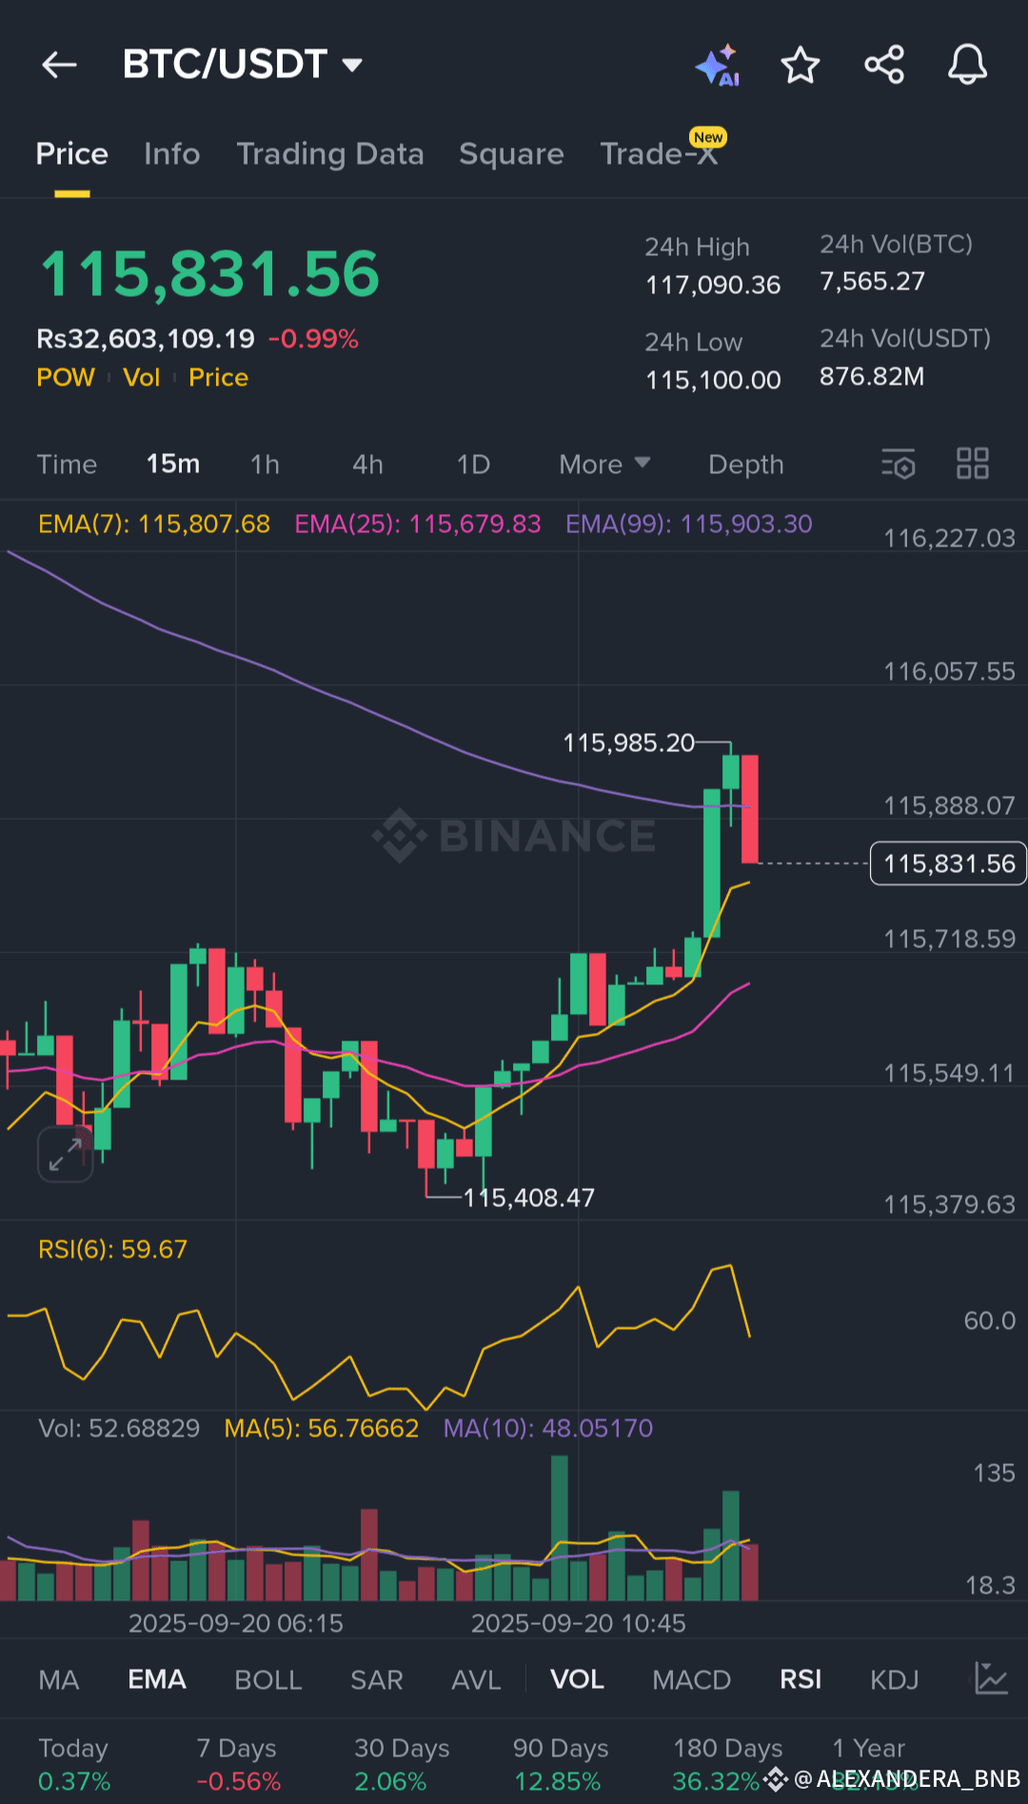Viewport: 1028px width, 1804px height.
Task: Open the indicator chart settings icon beside KDJ
Action: (x=991, y=1678)
